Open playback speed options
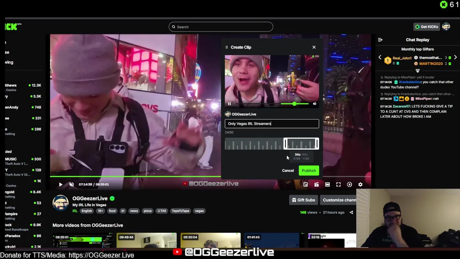The width and height of the screenshot is (460, 259). pos(349,185)
